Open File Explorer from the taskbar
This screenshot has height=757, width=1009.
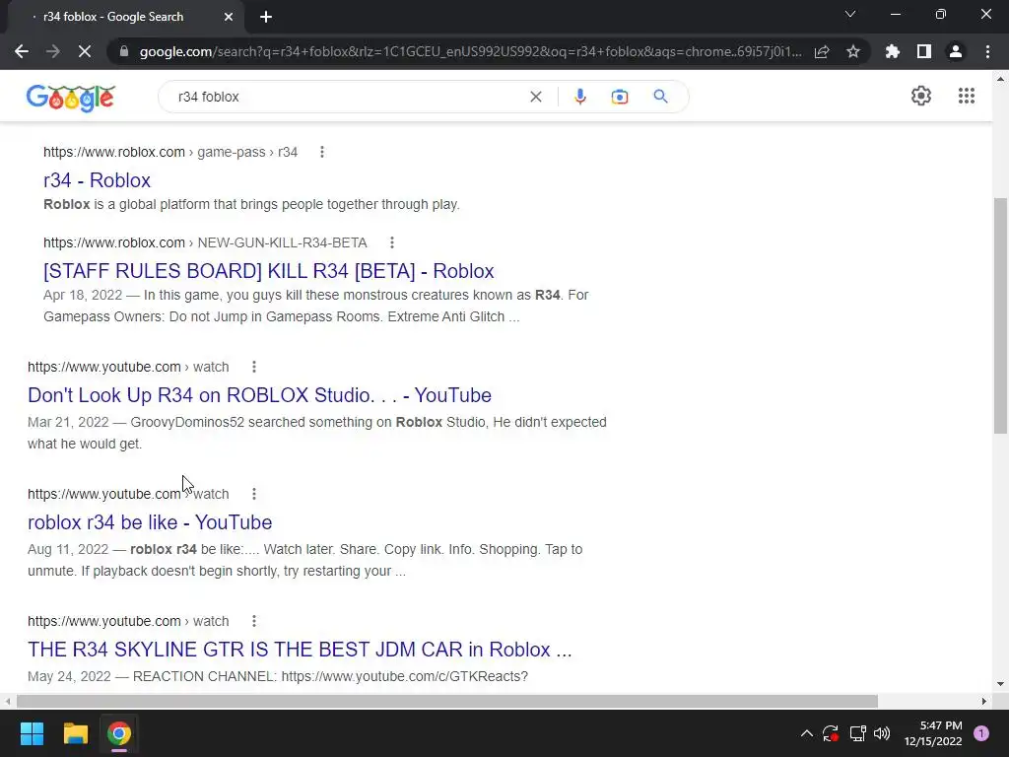[75, 733]
